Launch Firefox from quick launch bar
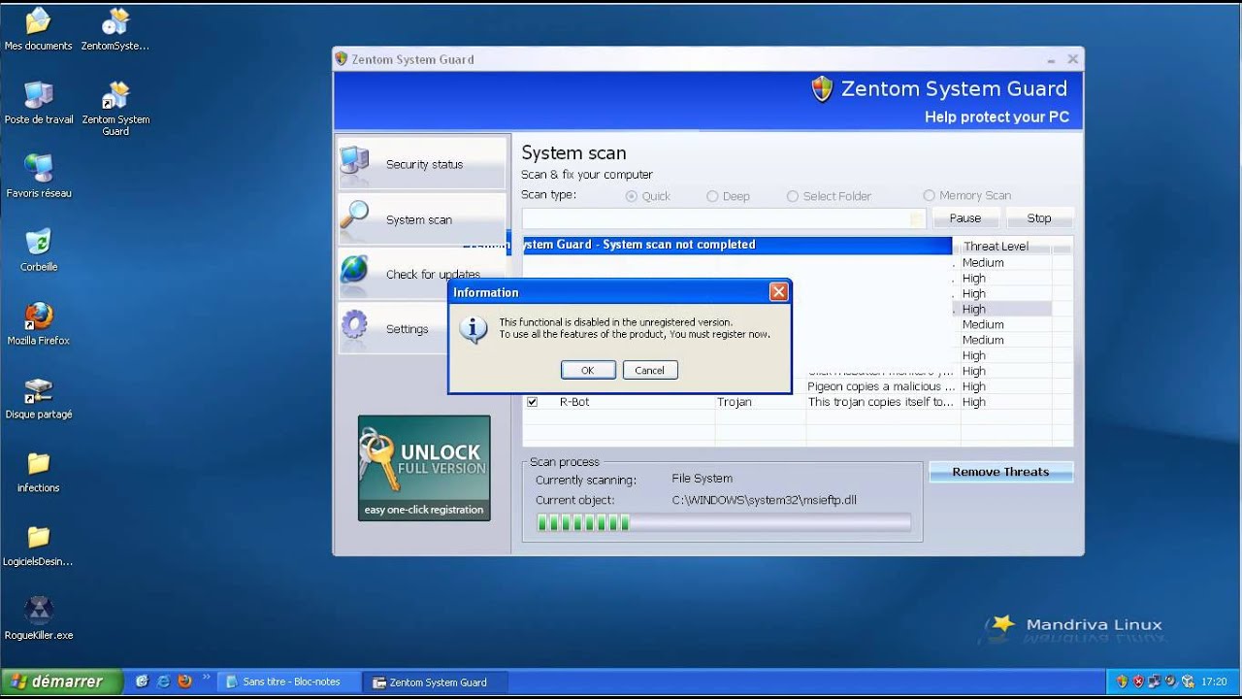1242x699 pixels. [x=184, y=682]
